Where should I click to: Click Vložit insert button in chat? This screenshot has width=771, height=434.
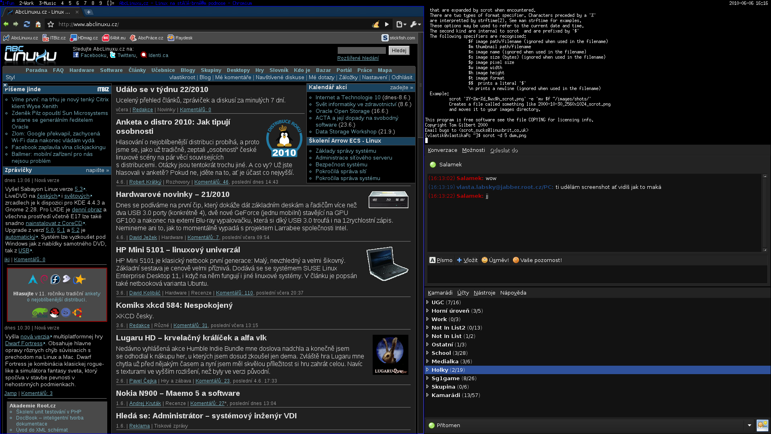[467, 260]
